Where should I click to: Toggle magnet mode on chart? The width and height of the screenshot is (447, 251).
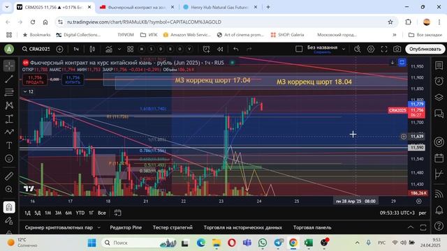(x=9, y=207)
